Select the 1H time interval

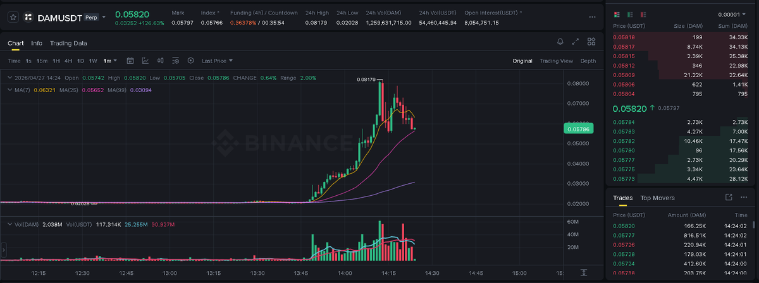56,61
